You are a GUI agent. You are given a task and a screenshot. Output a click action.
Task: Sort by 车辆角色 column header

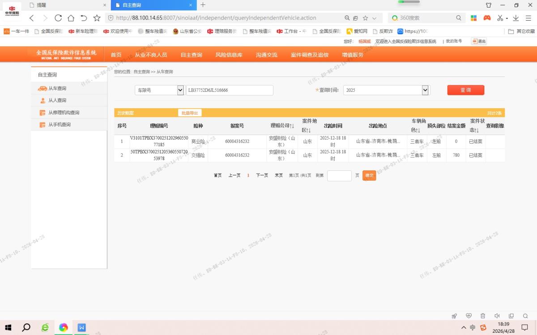coord(418,126)
